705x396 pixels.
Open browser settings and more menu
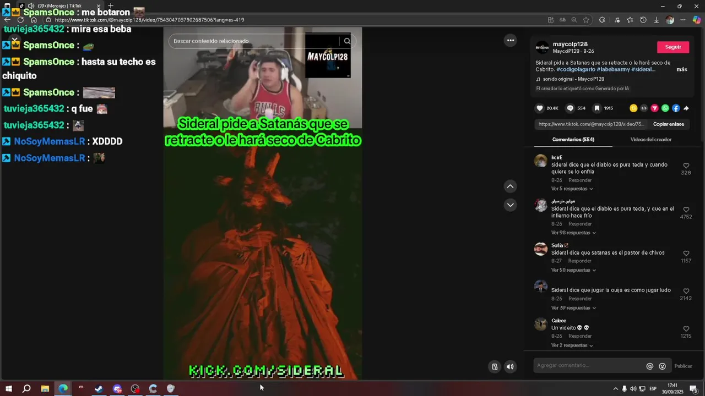[x=683, y=20]
